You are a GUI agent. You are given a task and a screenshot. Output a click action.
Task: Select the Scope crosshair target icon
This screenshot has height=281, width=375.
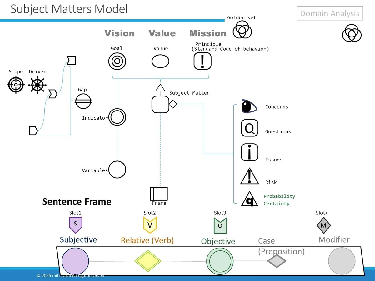click(x=16, y=85)
